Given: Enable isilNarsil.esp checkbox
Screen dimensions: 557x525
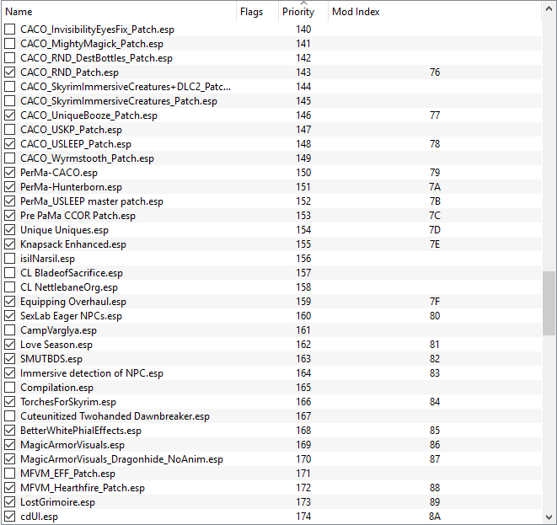Looking at the screenshot, I should pyautogui.click(x=10, y=259).
